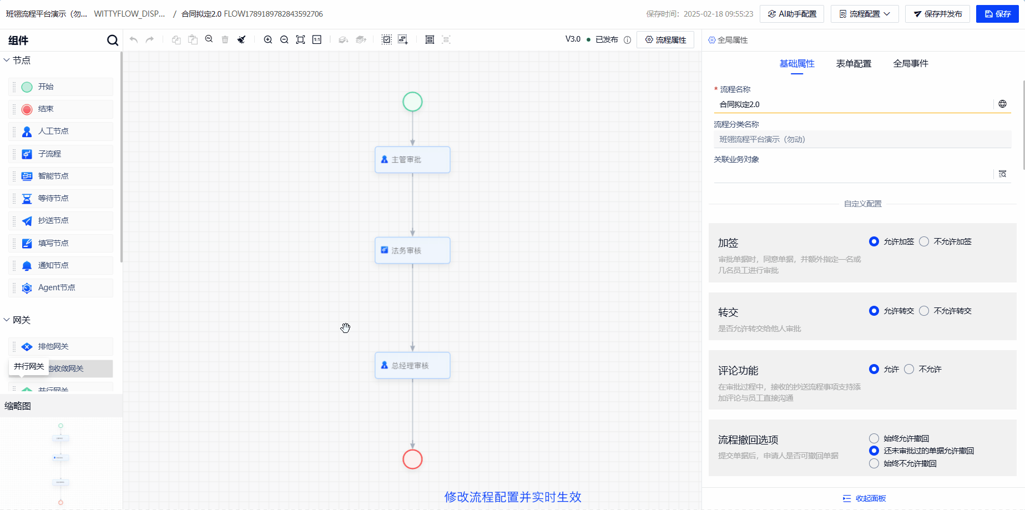Screen dimensions: 1025x510
Task: Click the paste icon in the canvas toolbar
Action: [x=193, y=39]
